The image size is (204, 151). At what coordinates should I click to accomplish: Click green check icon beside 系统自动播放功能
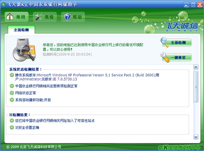pyautogui.click(x=12, y=100)
